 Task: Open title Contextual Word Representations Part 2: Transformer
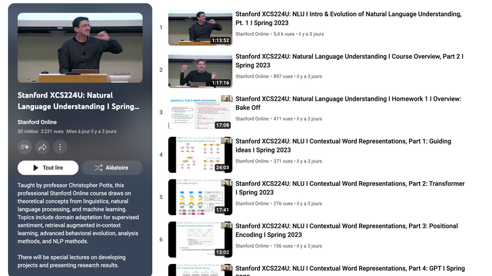pos(350,188)
